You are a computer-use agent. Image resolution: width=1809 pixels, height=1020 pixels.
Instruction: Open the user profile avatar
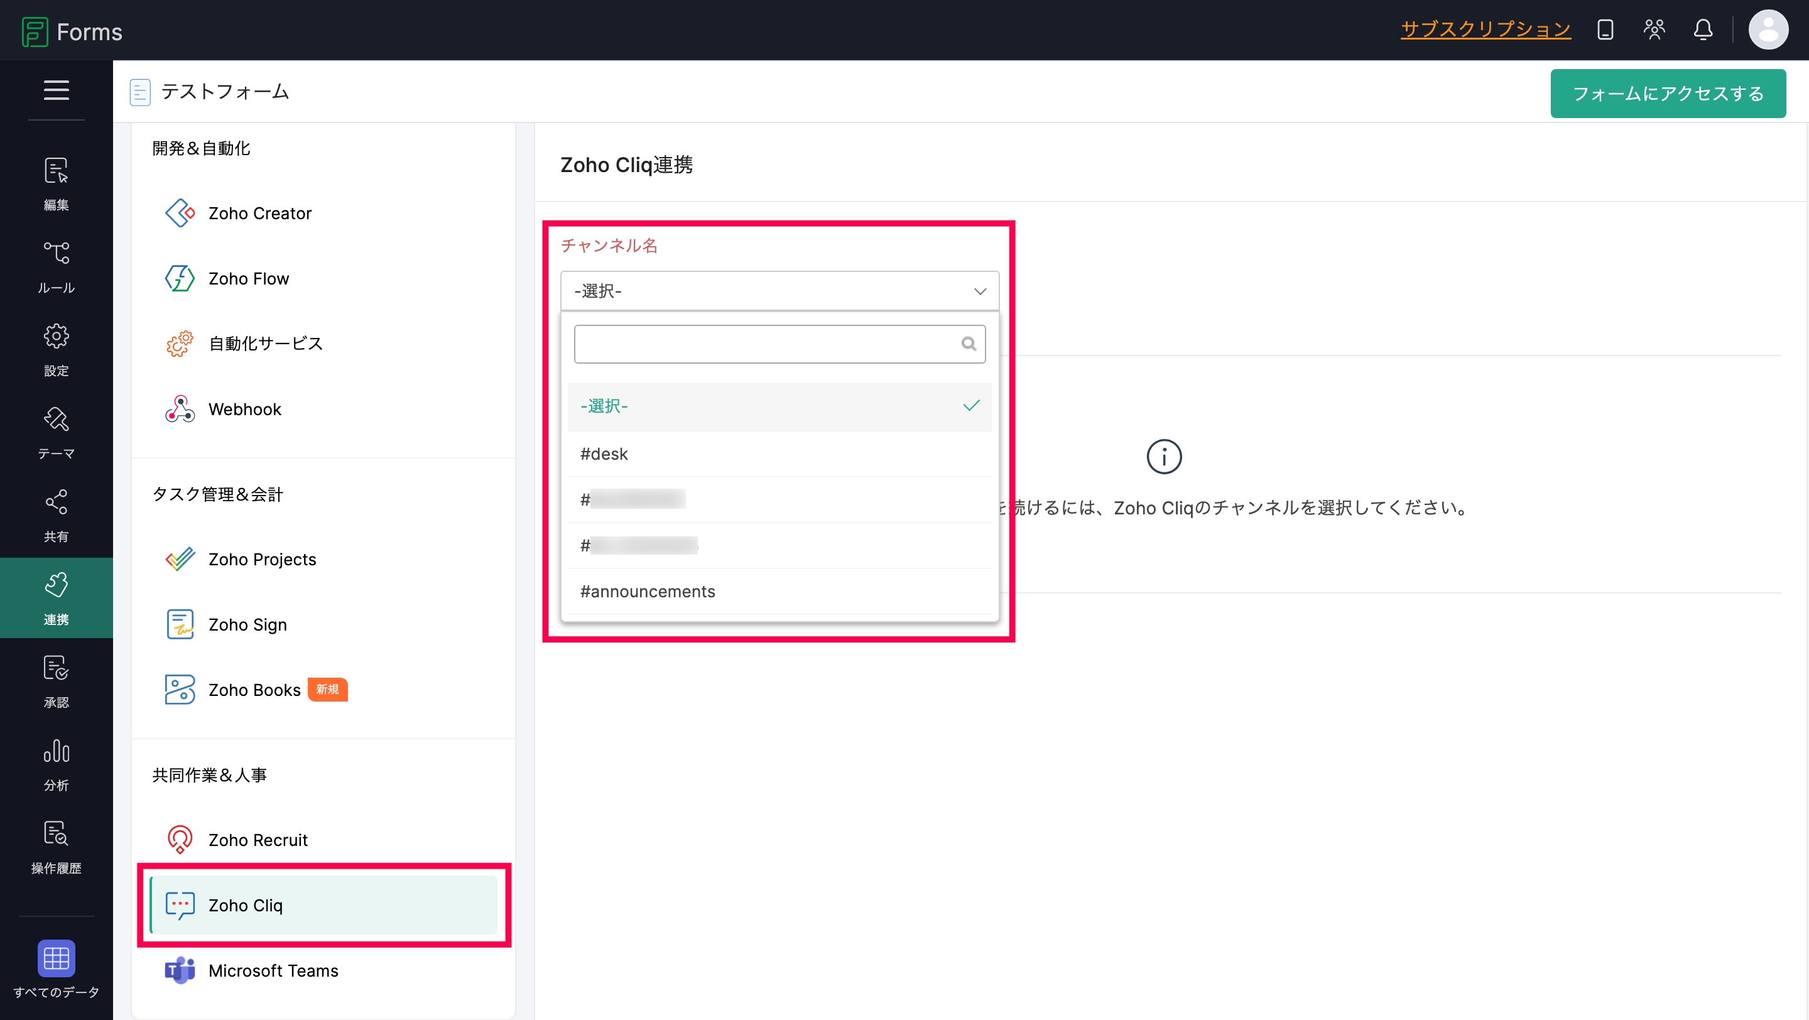[x=1768, y=30]
